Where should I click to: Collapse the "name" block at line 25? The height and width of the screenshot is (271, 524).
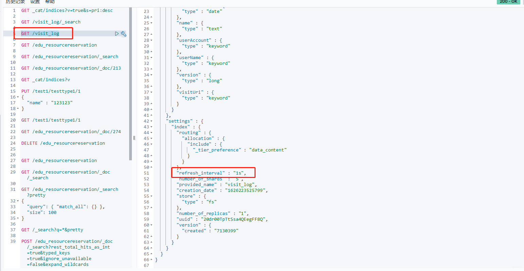[x=152, y=23]
